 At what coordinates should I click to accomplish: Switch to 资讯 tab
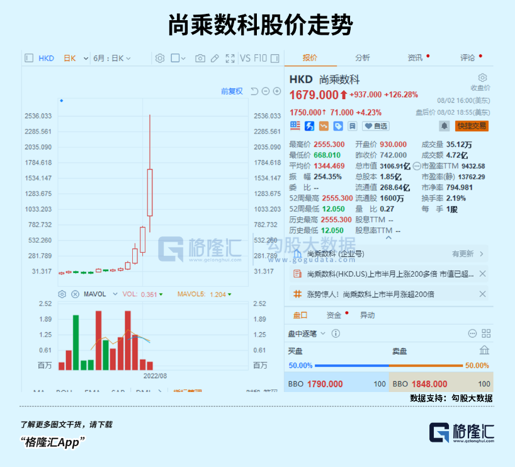[415, 58]
